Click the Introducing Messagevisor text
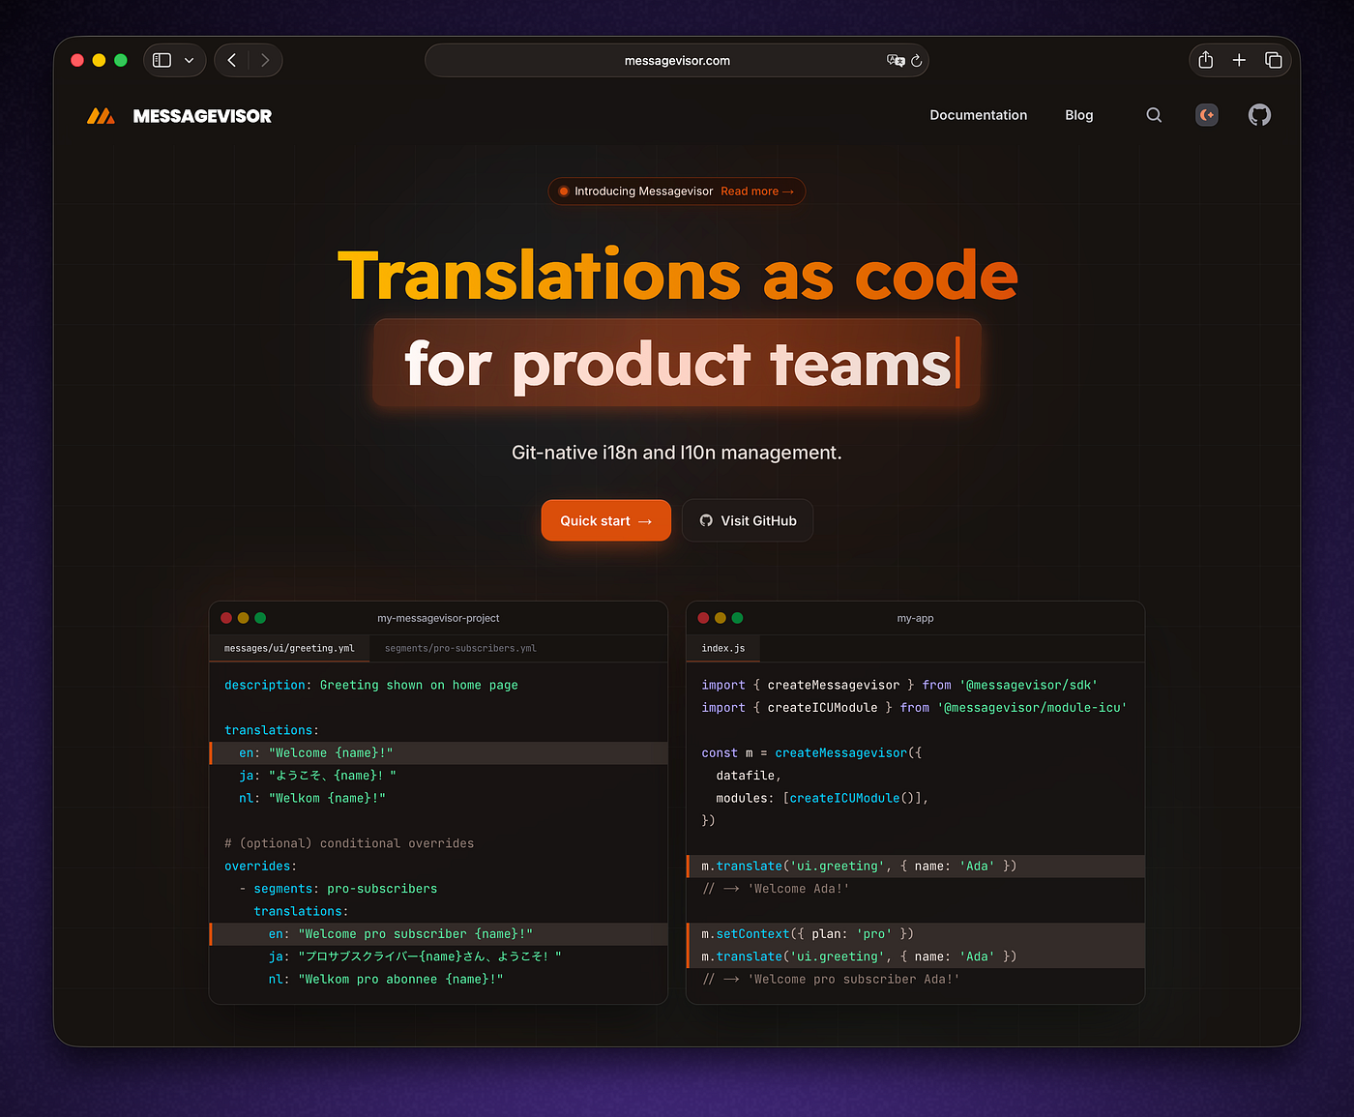Image resolution: width=1354 pixels, height=1117 pixels. [x=643, y=191]
